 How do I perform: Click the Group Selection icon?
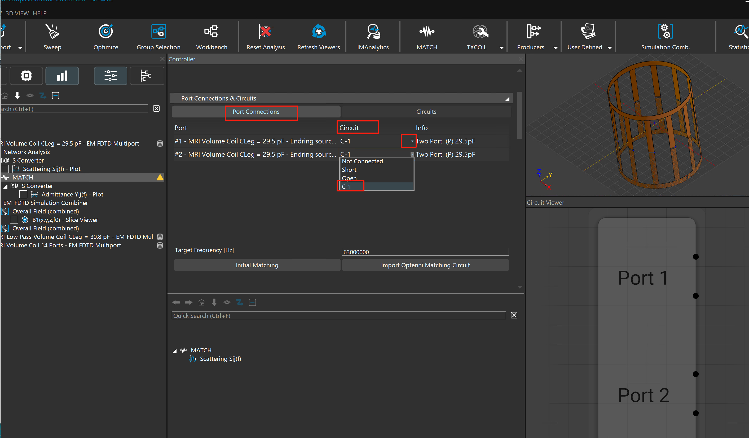coord(158,32)
